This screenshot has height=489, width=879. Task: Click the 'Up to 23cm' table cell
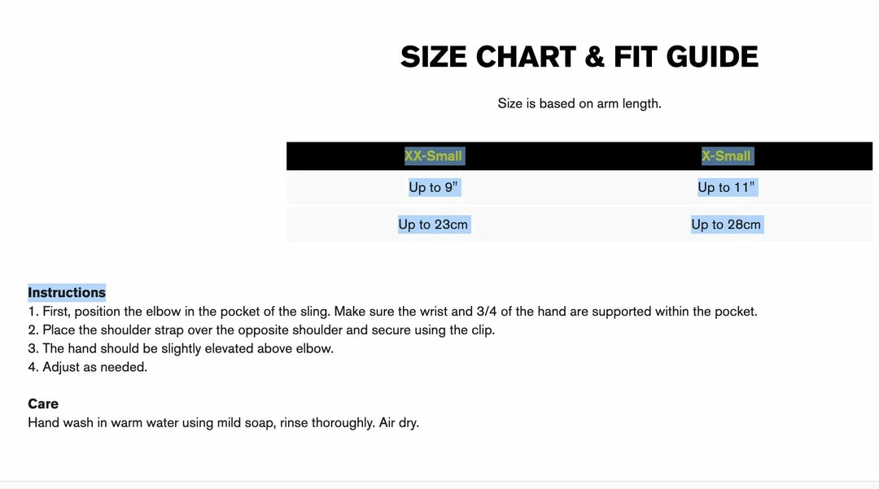(433, 225)
